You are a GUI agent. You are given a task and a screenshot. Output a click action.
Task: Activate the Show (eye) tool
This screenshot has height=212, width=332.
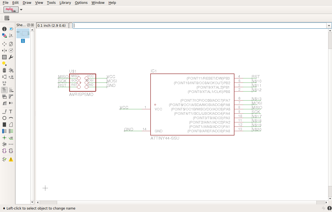click(x=11, y=29)
